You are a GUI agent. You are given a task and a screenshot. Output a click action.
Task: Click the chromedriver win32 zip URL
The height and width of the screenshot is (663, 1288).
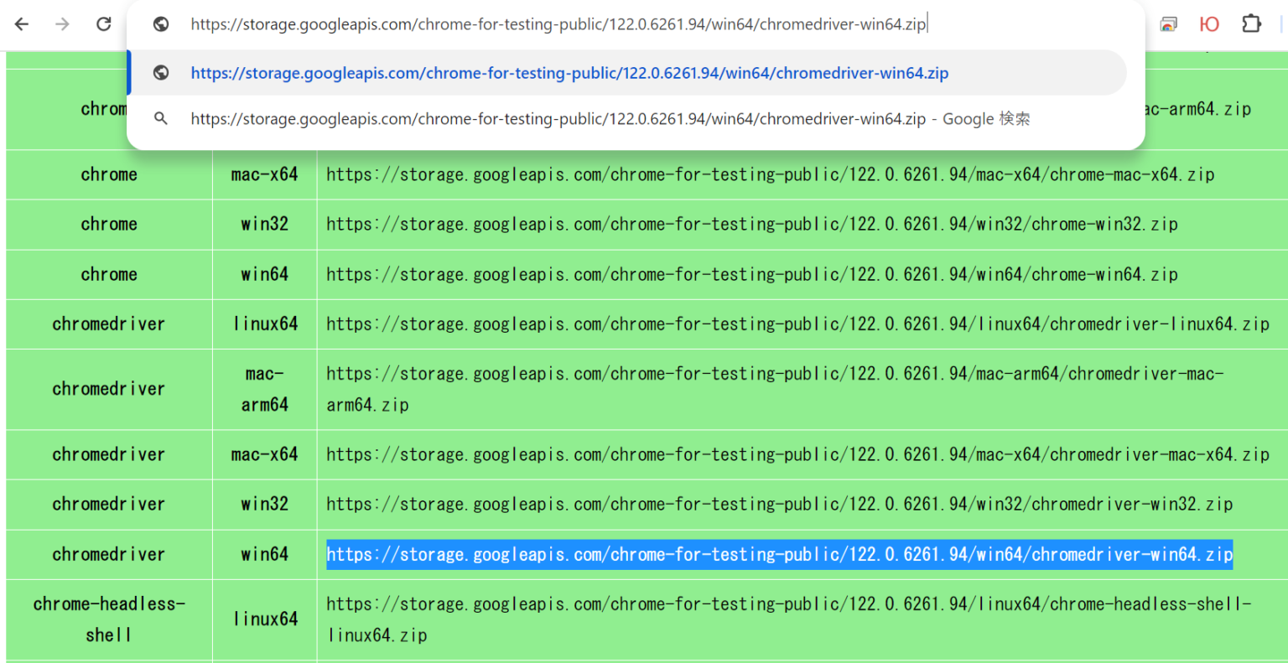point(778,505)
